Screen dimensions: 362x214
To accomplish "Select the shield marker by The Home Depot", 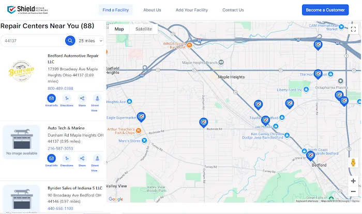I will point(318,74).
